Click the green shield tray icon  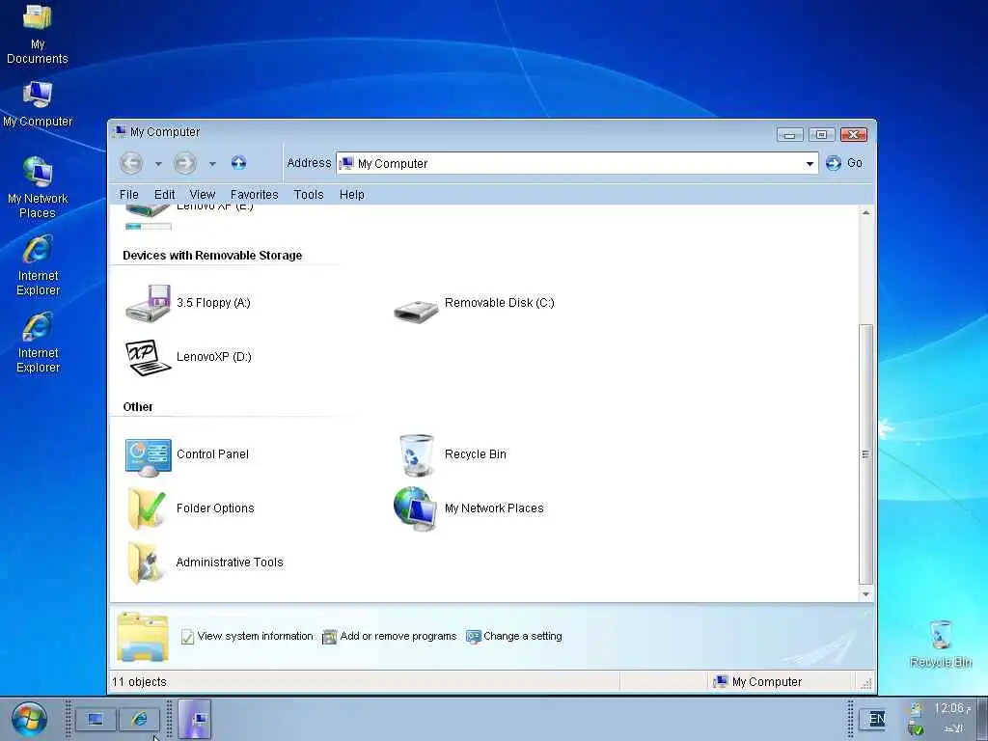click(917, 729)
